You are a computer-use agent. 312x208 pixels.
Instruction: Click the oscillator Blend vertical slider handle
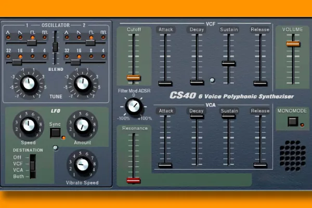coord(55,47)
